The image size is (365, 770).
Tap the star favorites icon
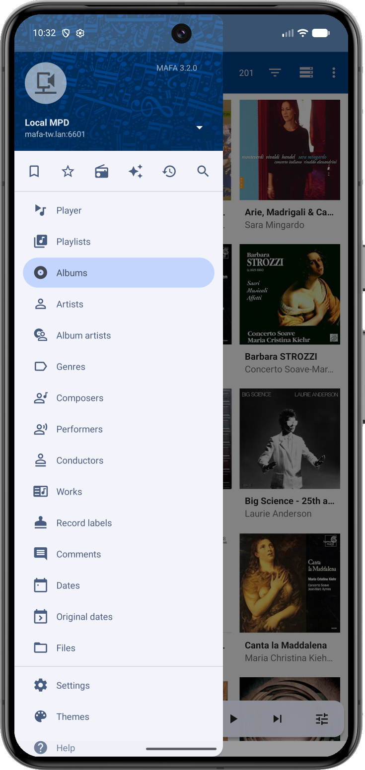(x=68, y=172)
